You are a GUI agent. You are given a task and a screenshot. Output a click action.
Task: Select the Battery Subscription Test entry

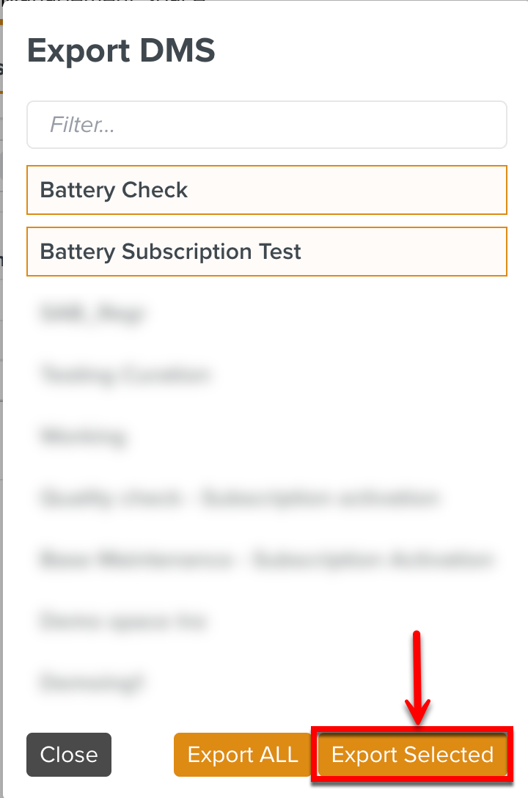tap(267, 252)
